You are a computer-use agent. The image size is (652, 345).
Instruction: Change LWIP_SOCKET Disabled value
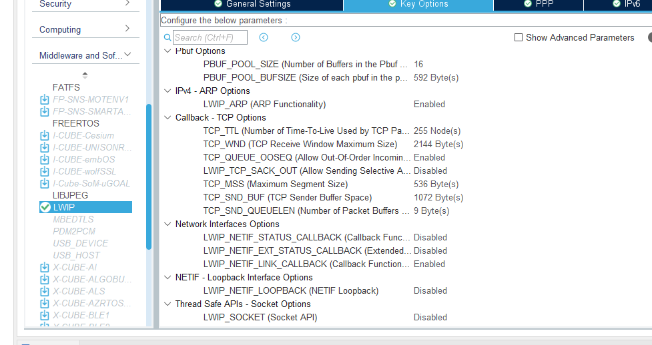tap(430, 317)
